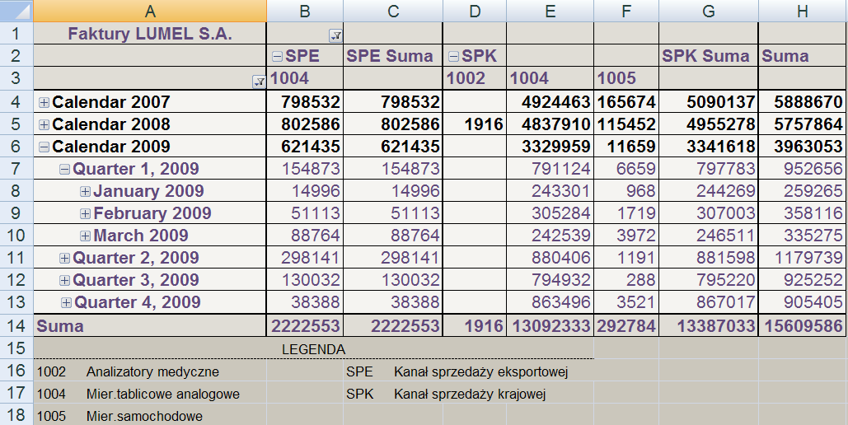The width and height of the screenshot is (848, 425).
Task: Select cell with value 3963053
Action: pos(803,146)
